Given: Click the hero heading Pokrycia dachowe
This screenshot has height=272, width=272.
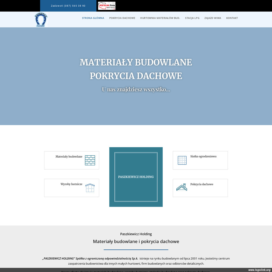Looking at the screenshot, I should coord(136,76).
